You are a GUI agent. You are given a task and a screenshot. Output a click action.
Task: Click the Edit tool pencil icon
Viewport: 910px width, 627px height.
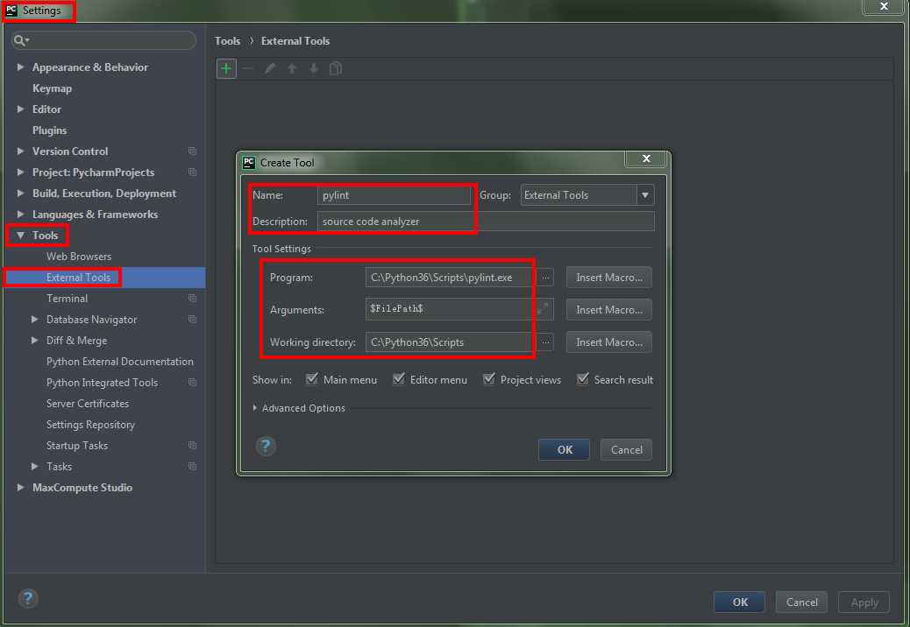point(270,69)
